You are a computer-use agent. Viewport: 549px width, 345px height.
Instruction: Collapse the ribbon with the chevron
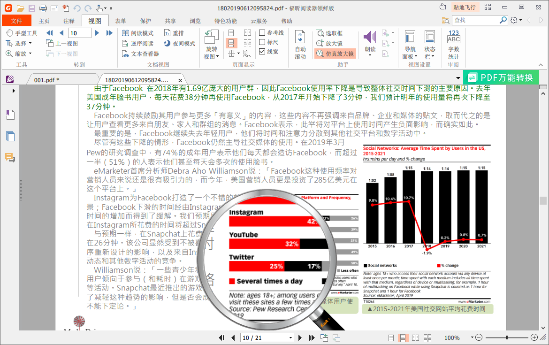click(541, 65)
